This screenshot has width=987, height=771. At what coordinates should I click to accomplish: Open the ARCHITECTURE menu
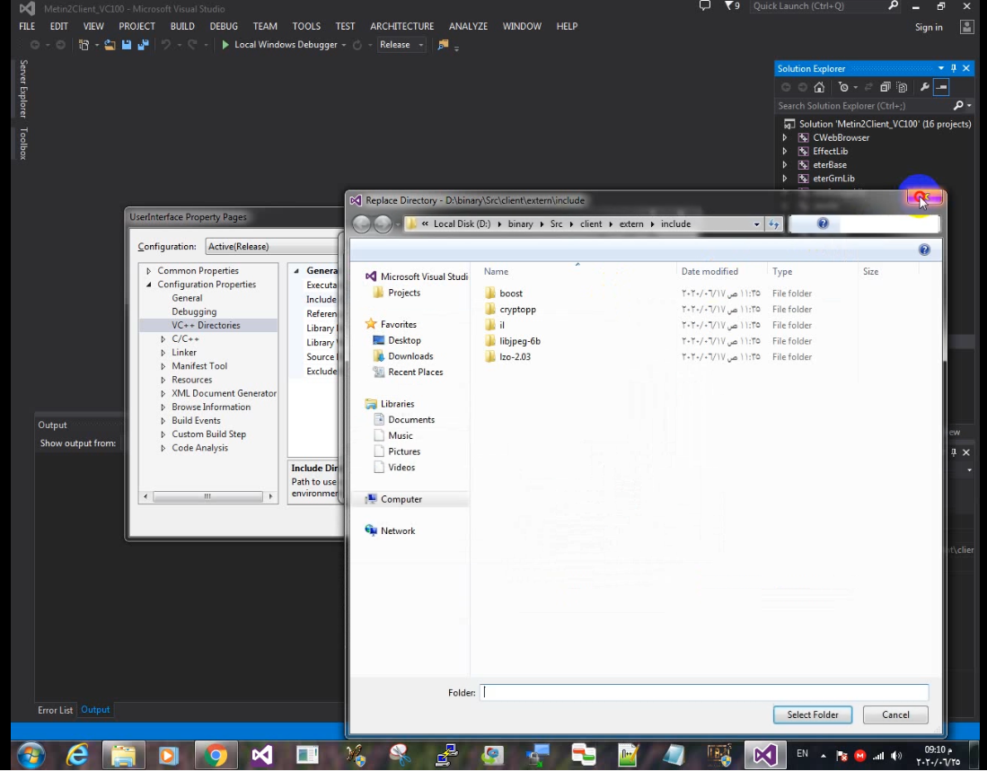click(x=401, y=26)
